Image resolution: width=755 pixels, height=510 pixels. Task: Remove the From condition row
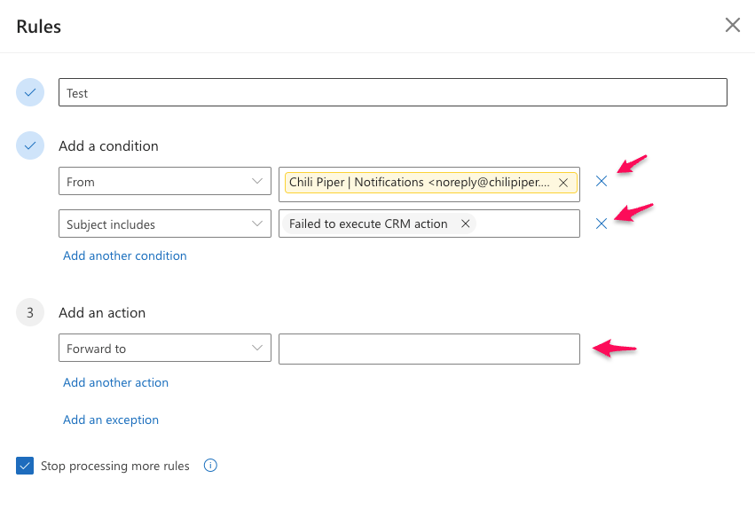(x=602, y=181)
